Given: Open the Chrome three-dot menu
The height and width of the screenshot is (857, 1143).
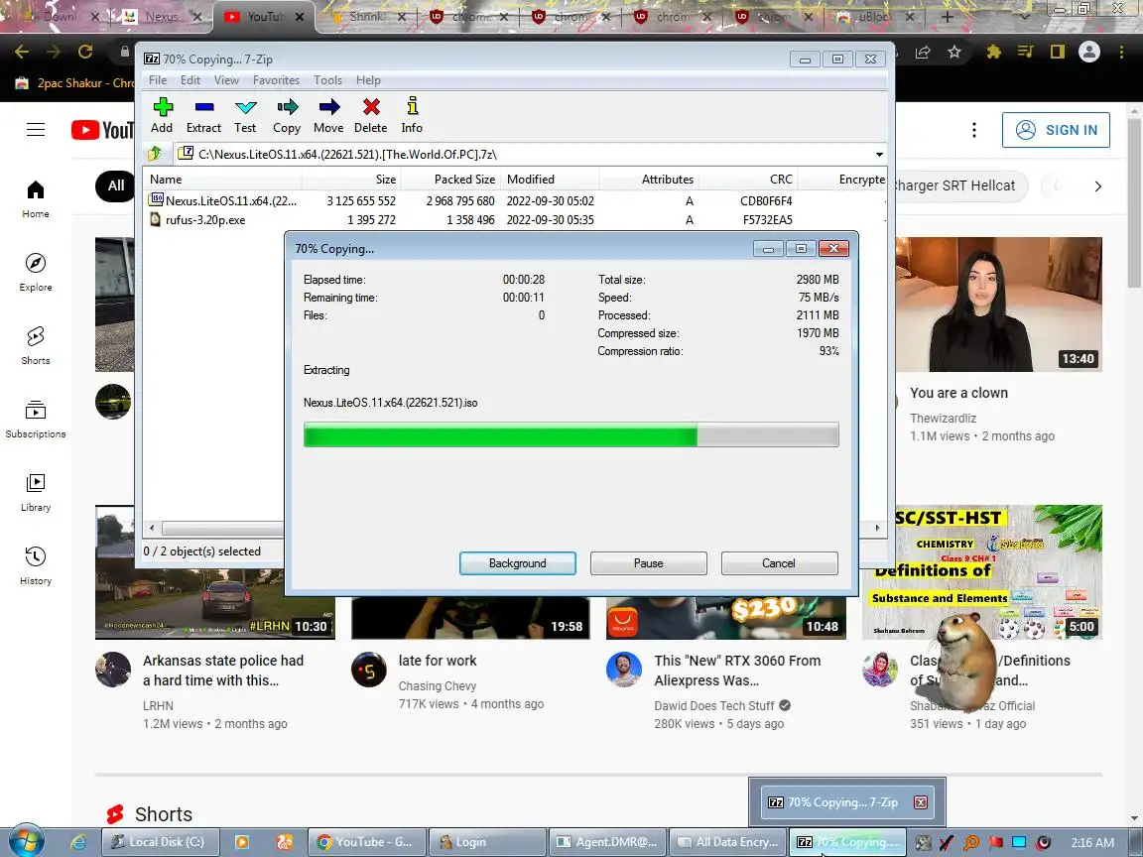Looking at the screenshot, I should pyautogui.click(x=1121, y=52).
